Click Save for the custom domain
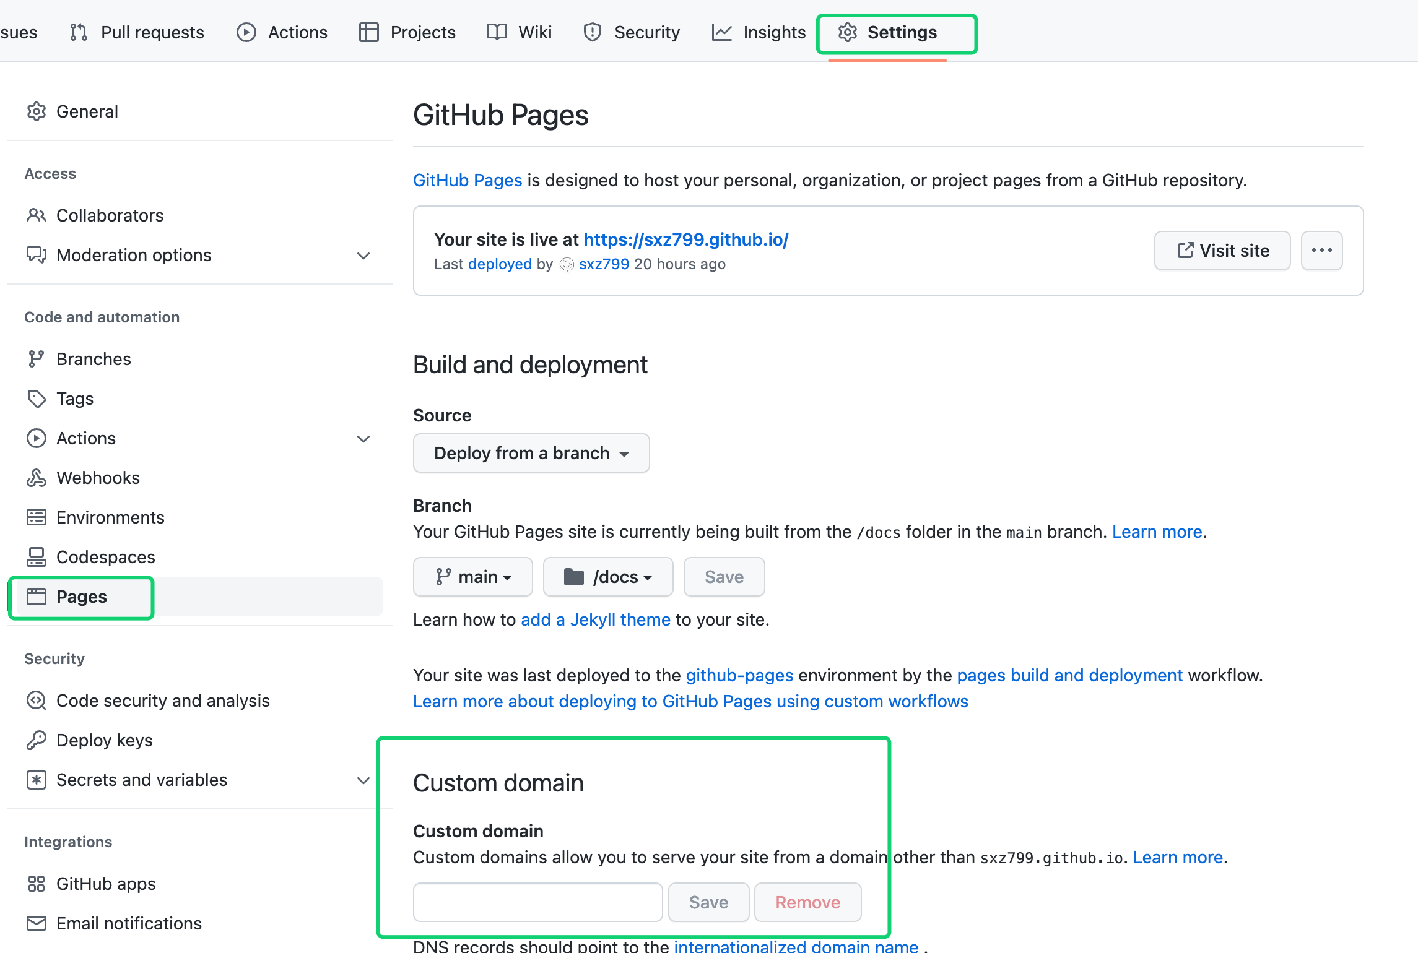 click(709, 902)
